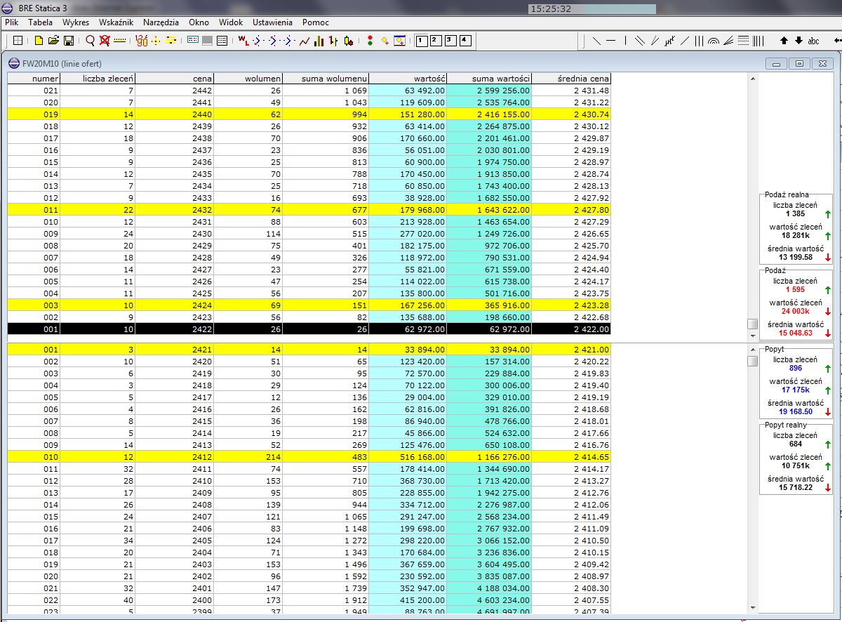Choose the arc drawing tool
The width and height of the screenshot is (842, 622).
point(713,41)
